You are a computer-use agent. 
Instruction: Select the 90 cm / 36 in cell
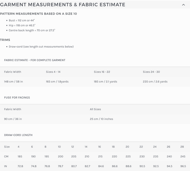(x=13, y=119)
